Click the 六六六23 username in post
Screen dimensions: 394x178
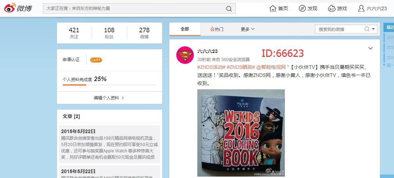click(207, 51)
